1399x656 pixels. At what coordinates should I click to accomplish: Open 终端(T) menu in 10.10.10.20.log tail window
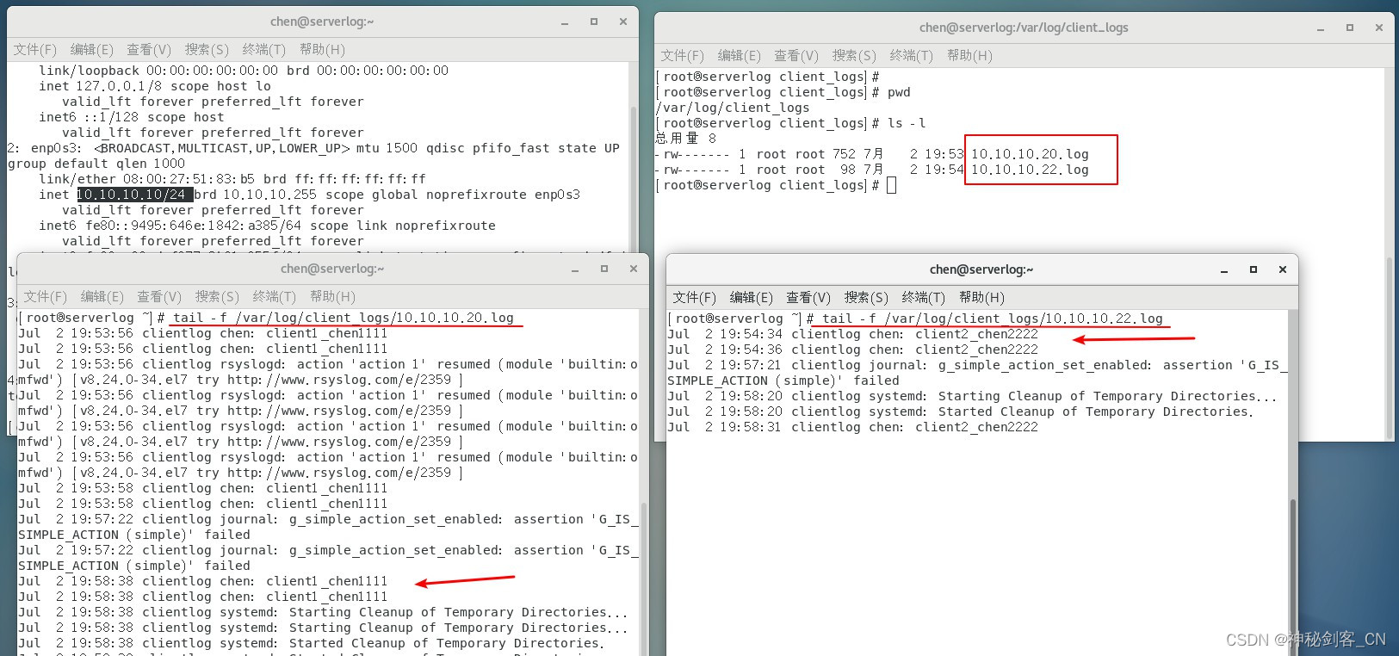tap(275, 296)
